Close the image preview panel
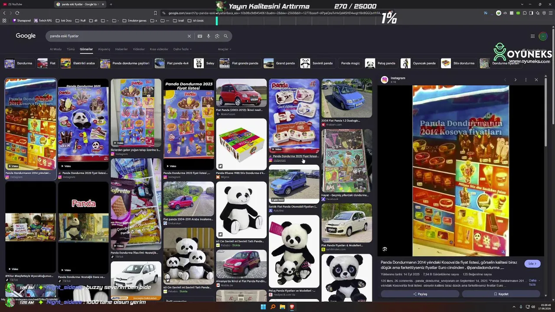The width and height of the screenshot is (555, 312). coord(536,80)
